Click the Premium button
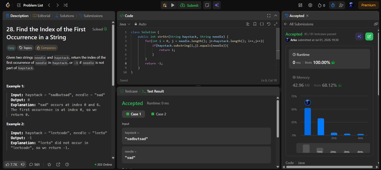The width and height of the screenshot is (381, 170). click(x=368, y=5)
